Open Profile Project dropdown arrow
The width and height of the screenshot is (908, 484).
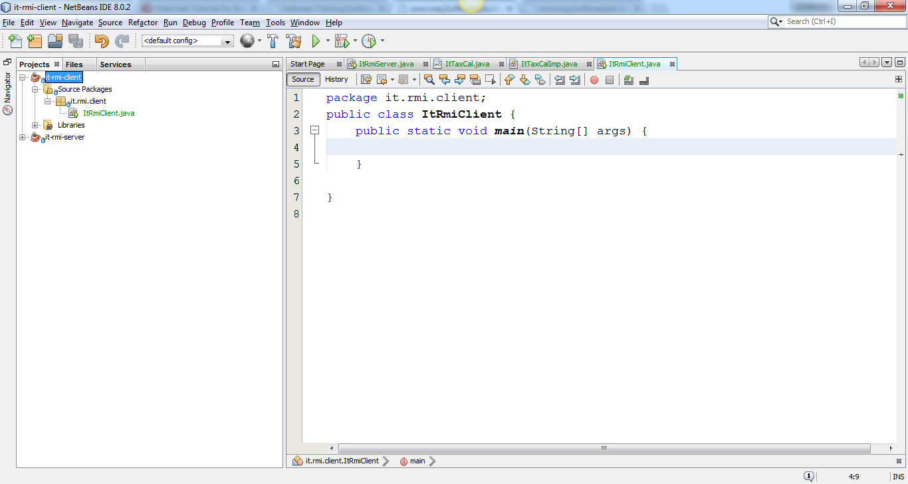[x=382, y=41]
